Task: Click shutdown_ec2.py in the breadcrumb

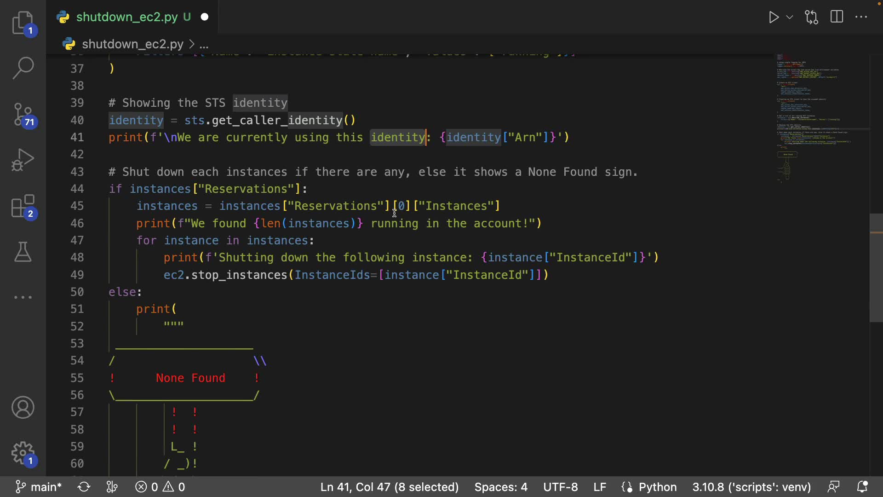Action: (132, 44)
